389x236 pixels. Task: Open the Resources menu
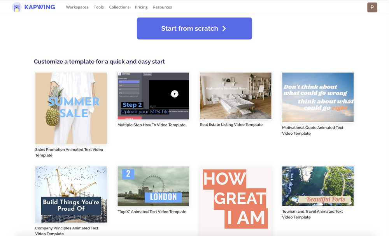click(162, 7)
